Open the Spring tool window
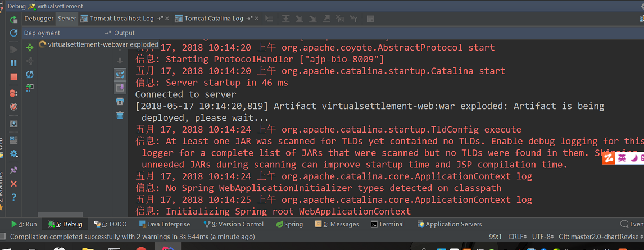 tap(289, 224)
